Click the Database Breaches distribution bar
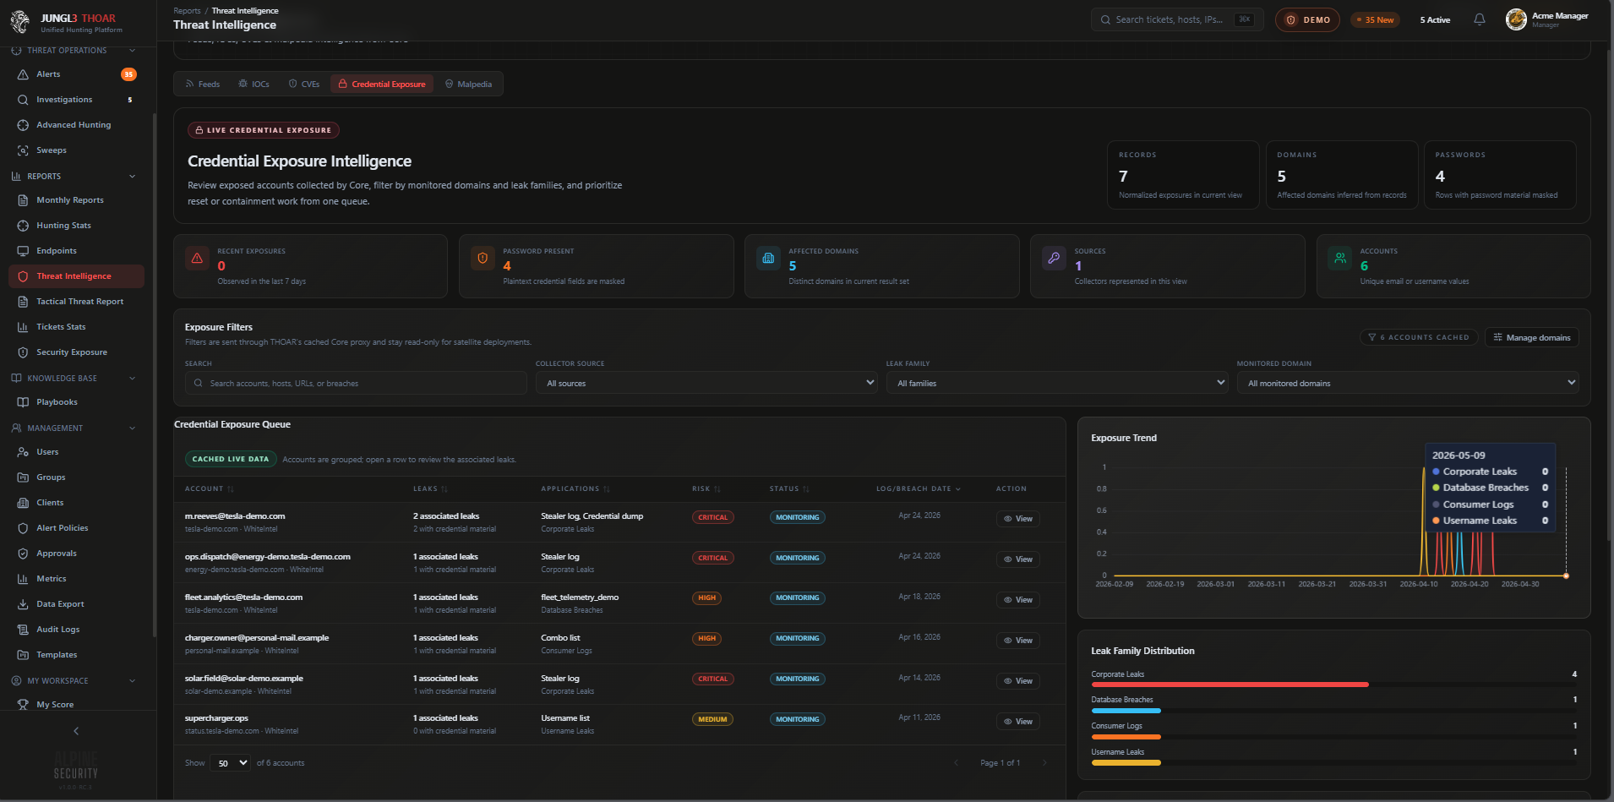1614x802 pixels. point(1126,711)
